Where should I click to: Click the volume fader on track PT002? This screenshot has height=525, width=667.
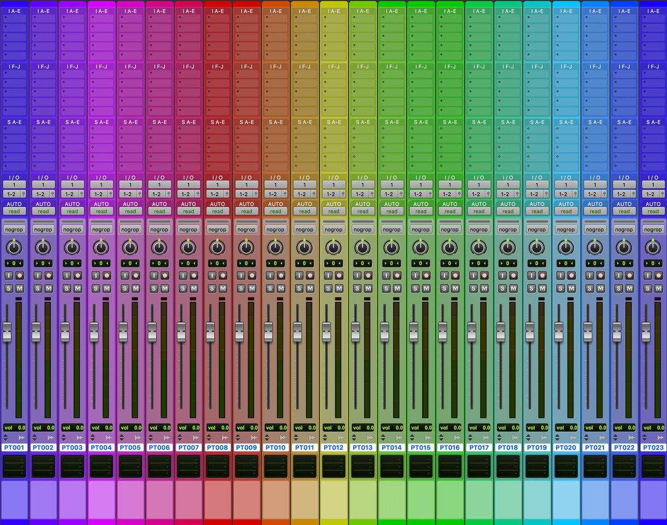tap(36, 332)
